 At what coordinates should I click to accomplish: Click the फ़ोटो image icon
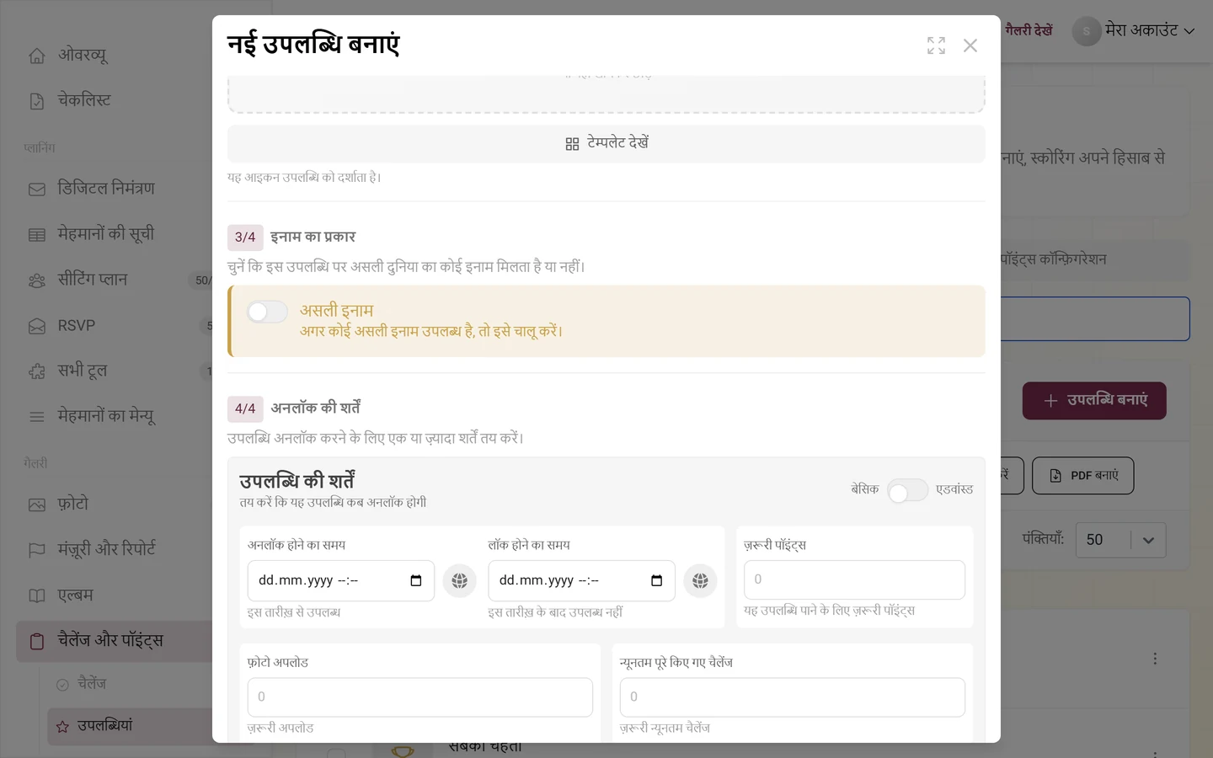[37, 504]
